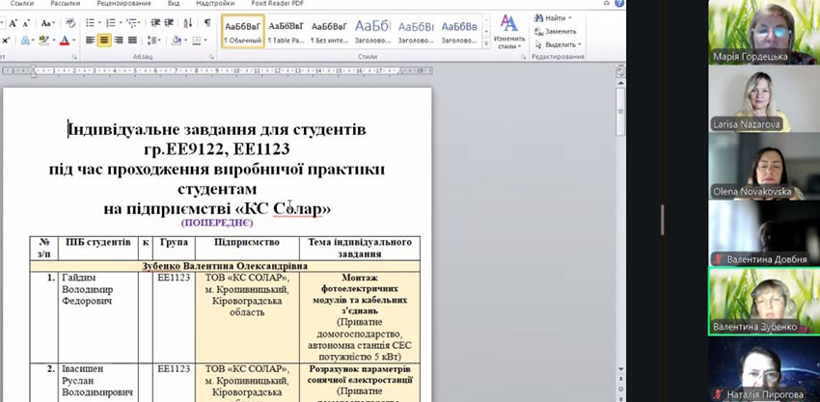Click the justify alignment icon
The image size is (820, 402).
tap(134, 40)
